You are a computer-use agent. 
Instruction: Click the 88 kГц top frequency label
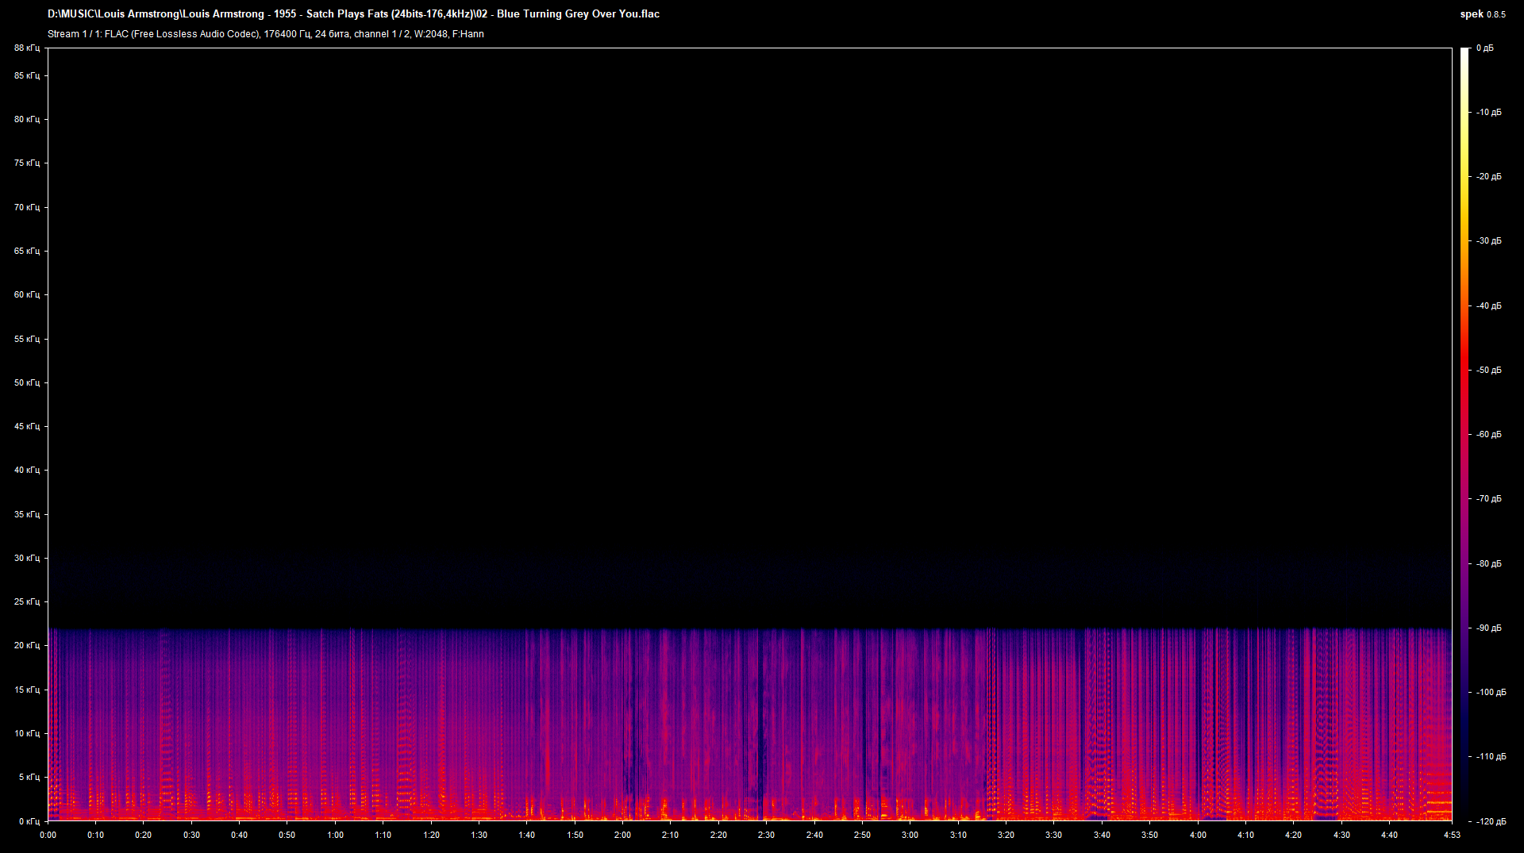pos(26,48)
